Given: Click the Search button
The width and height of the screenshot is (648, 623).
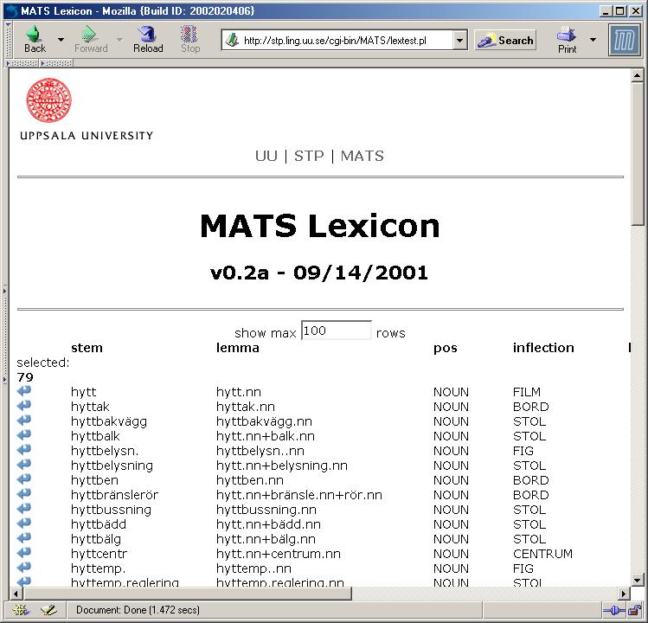Looking at the screenshot, I should coord(505,40).
